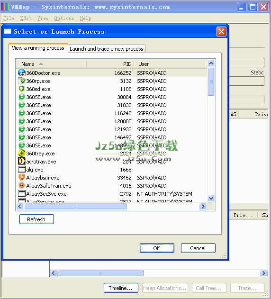
Task: Click main window bottom scroll right arrow
Action: click(x=264, y=273)
